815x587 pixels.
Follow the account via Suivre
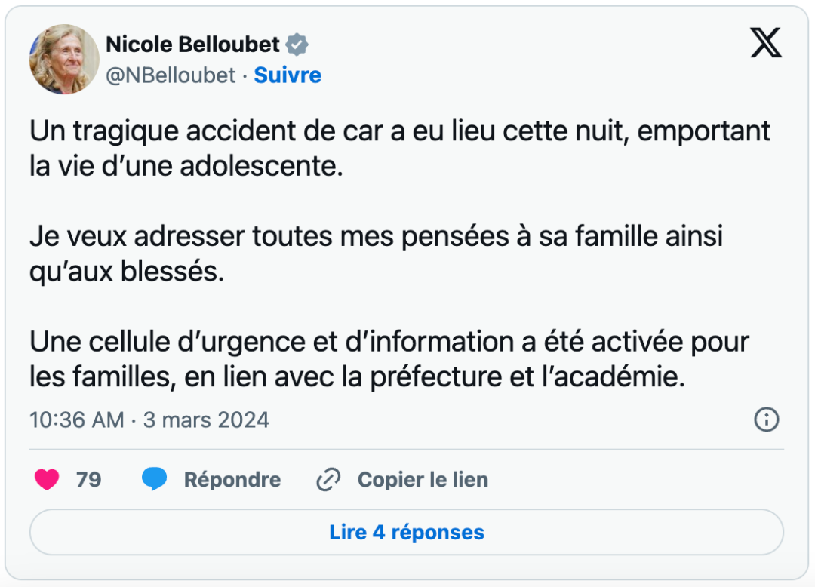pos(288,75)
